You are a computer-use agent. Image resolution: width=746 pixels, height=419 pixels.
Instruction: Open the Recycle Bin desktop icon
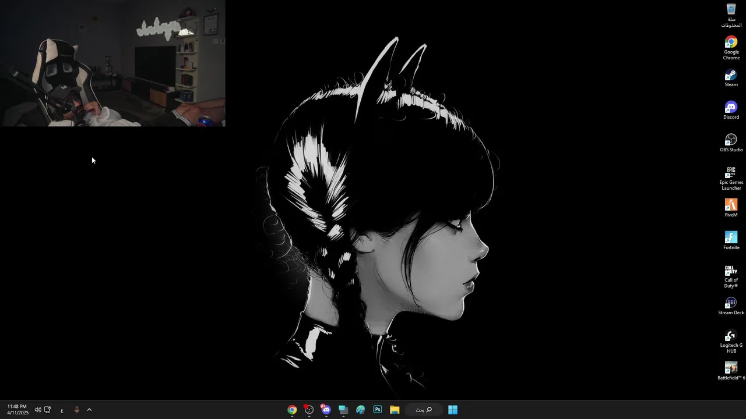(731, 15)
